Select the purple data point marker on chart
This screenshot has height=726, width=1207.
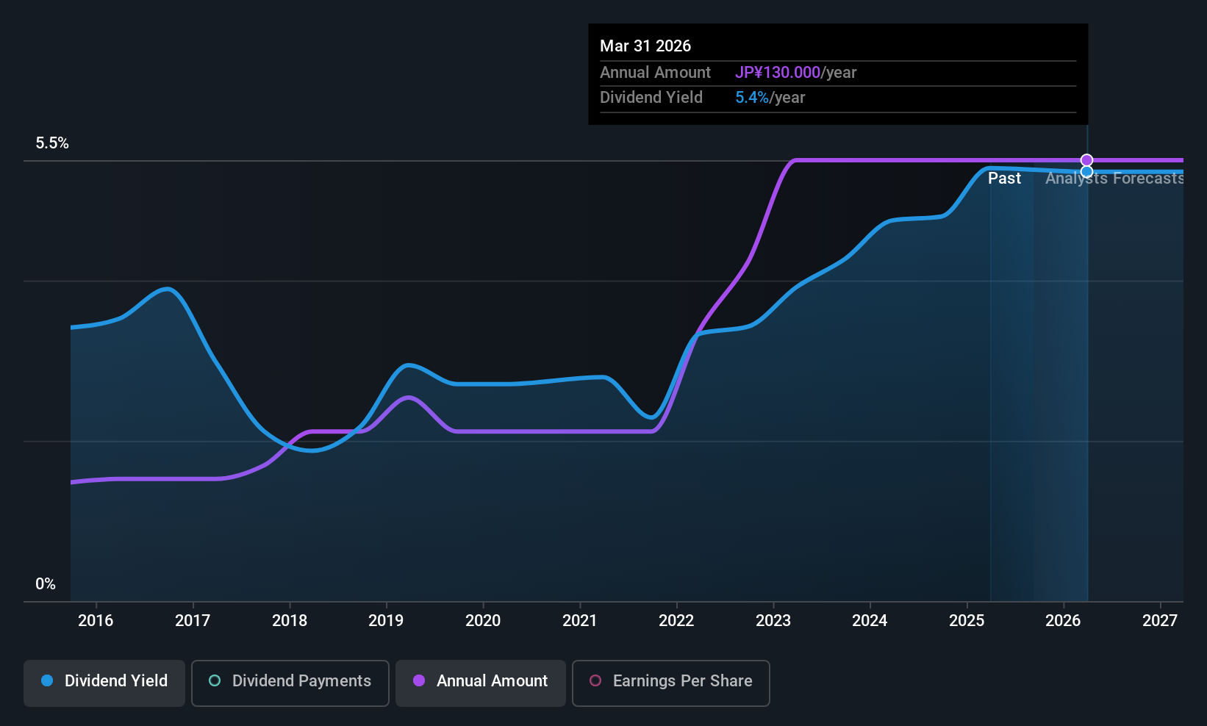pyautogui.click(x=1086, y=160)
